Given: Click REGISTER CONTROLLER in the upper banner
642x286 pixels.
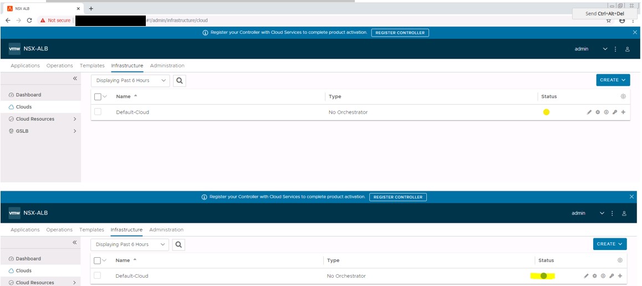Looking at the screenshot, I should [x=400, y=33].
